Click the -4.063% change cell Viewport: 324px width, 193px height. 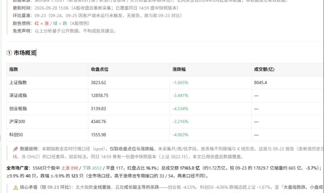click(180, 135)
